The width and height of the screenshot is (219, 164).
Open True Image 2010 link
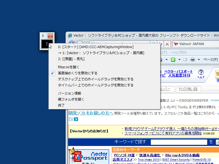tap(149, 160)
